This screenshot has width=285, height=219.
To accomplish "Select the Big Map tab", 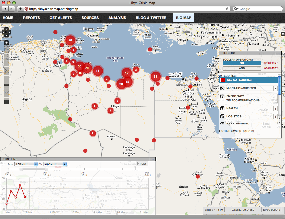I will [184, 18].
